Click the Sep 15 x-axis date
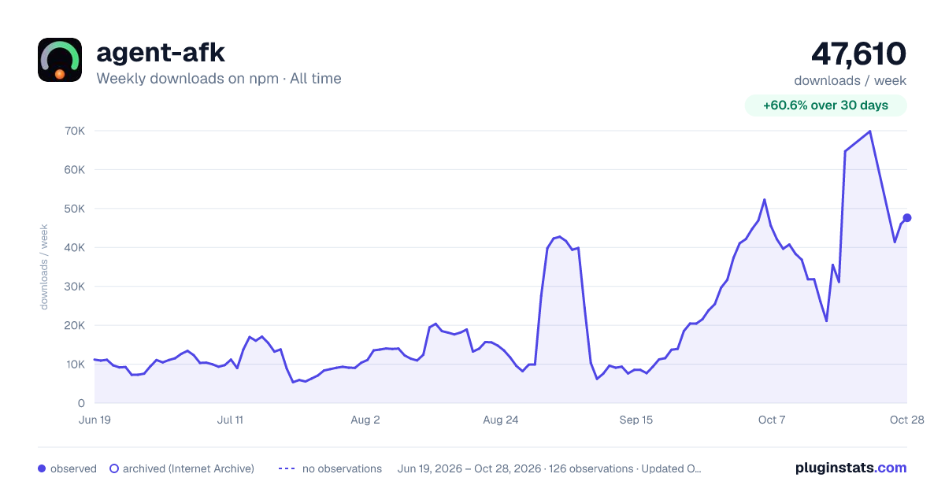The image size is (945, 496). click(x=636, y=420)
